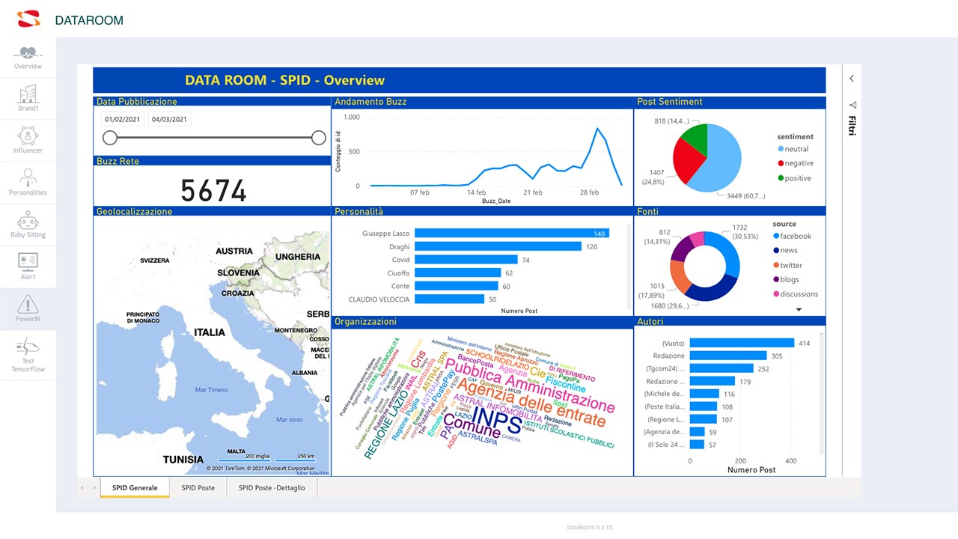Select the Draghi bar

(x=498, y=246)
